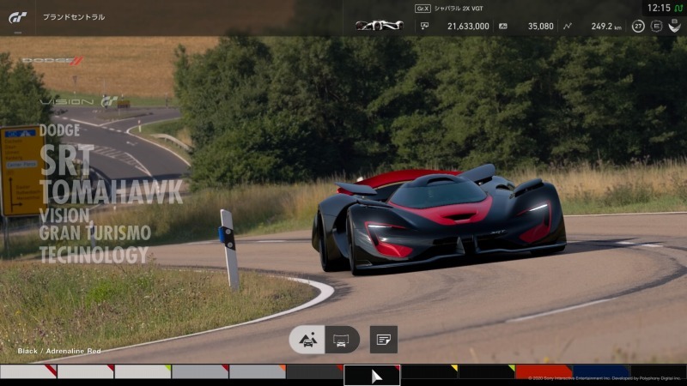The image size is (687, 386).
Task: Switch to the scenery car view toggle
Action: (307, 340)
